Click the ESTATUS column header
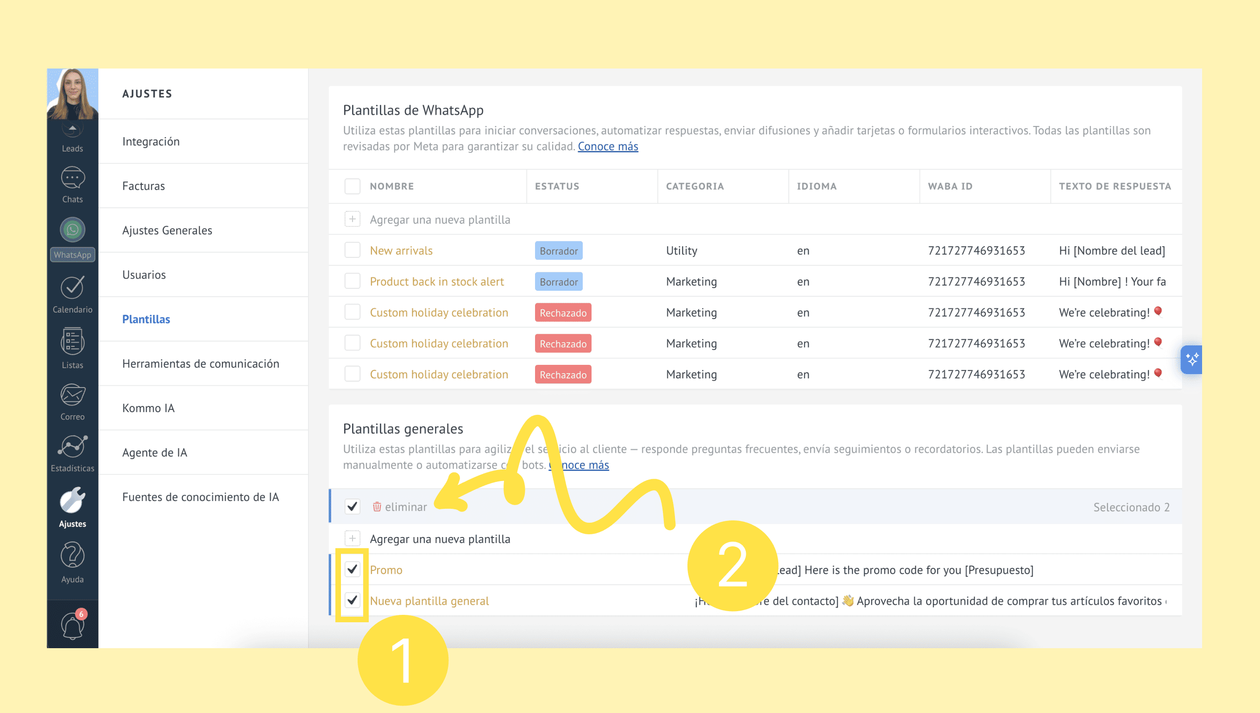 (x=557, y=186)
